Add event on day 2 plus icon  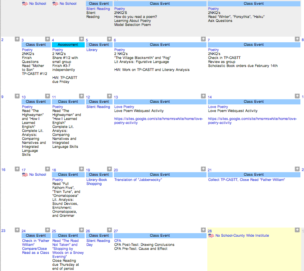pos(17,39)
